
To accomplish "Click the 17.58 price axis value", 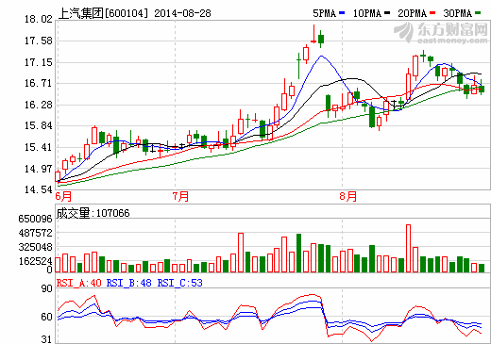I will tap(39, 41).
